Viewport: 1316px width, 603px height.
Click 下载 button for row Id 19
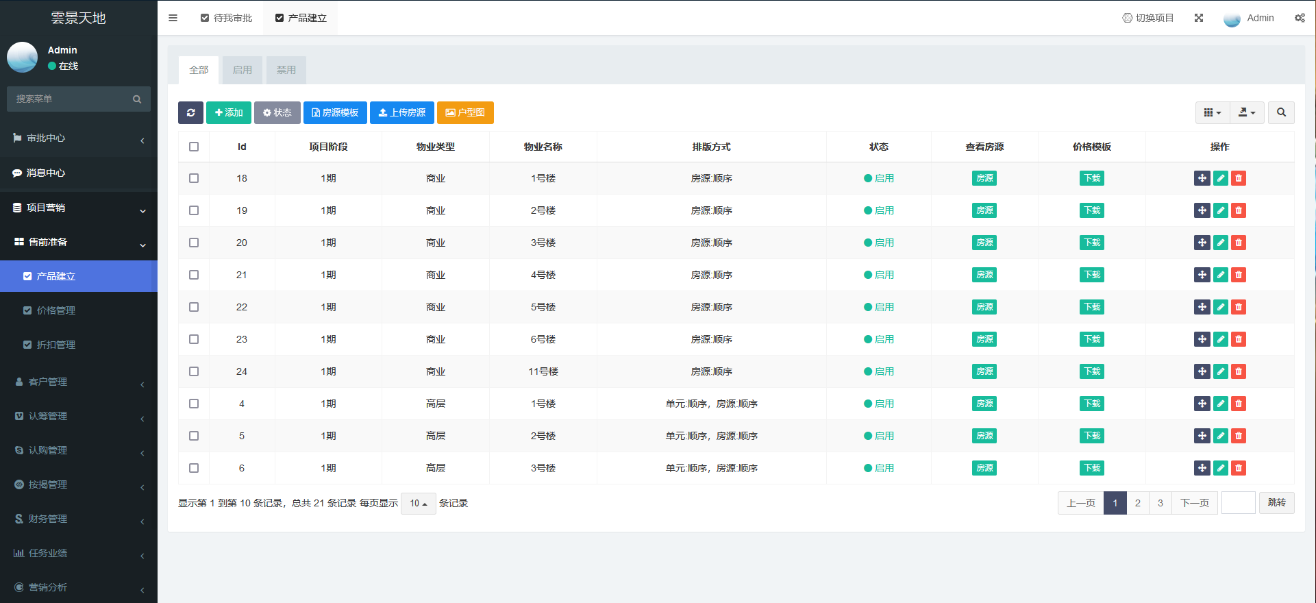coord(1092,210)
